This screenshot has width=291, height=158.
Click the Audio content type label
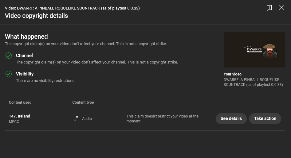(87, 118)
